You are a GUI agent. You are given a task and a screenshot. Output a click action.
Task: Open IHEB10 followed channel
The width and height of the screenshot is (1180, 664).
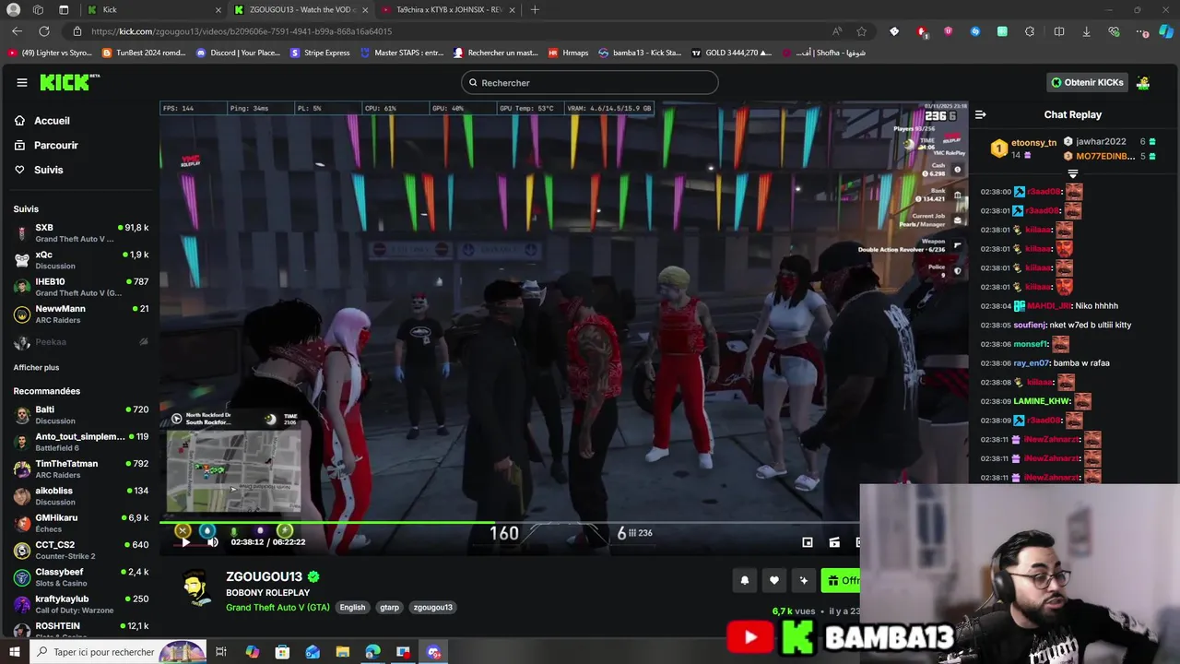(80, 287)
